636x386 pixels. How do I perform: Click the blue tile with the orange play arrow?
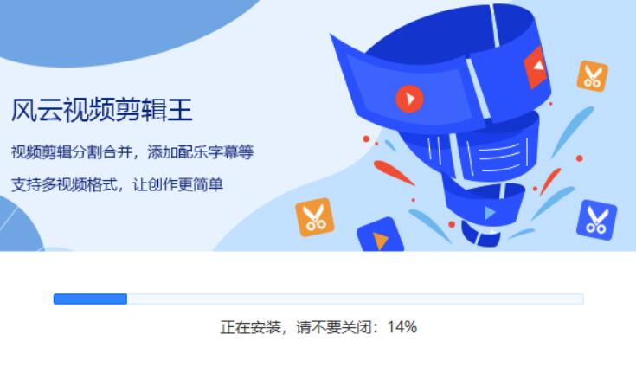(380, 235)
